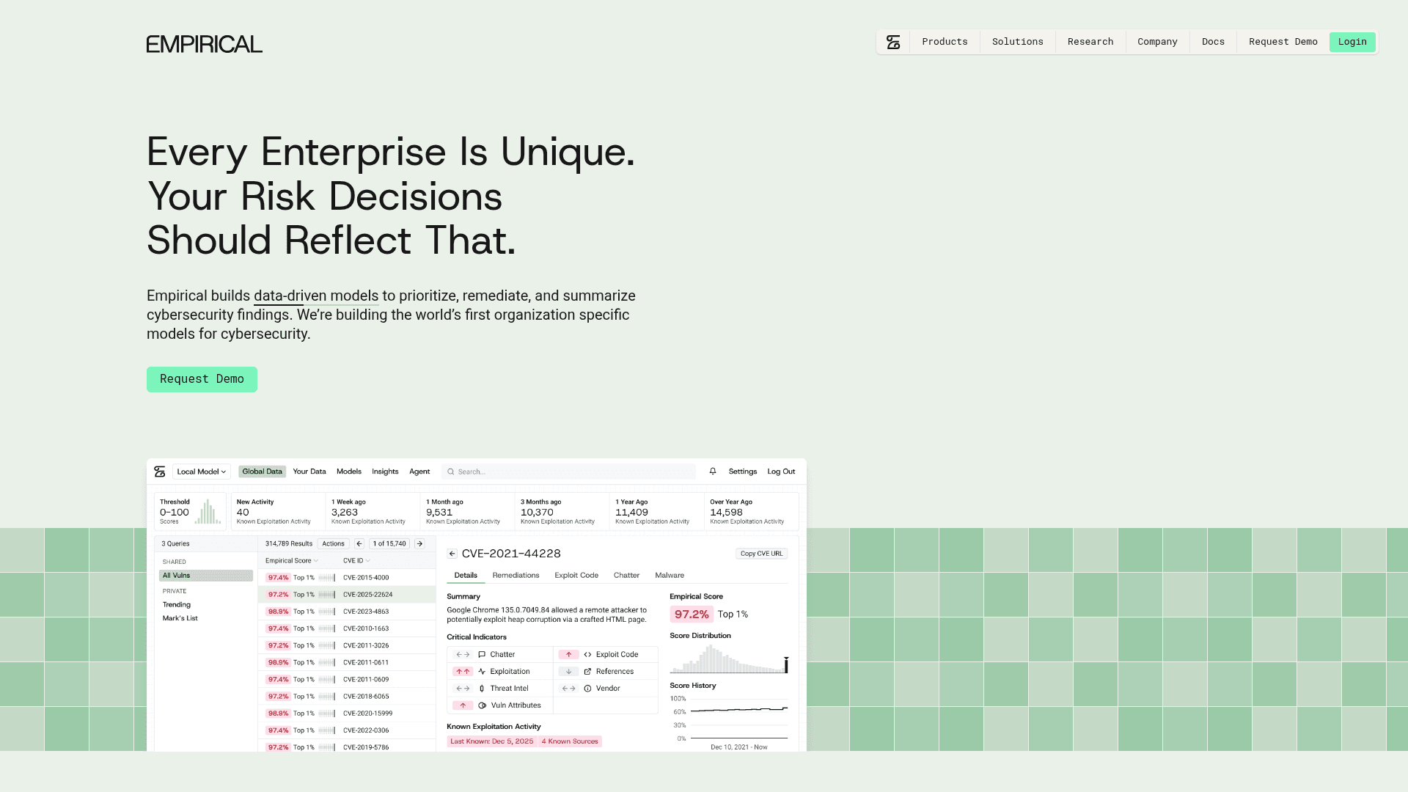The height and width of the screenshot is (792, 1408).
Task: Select row CVE-2018-6065
Action: pos(347,697)
